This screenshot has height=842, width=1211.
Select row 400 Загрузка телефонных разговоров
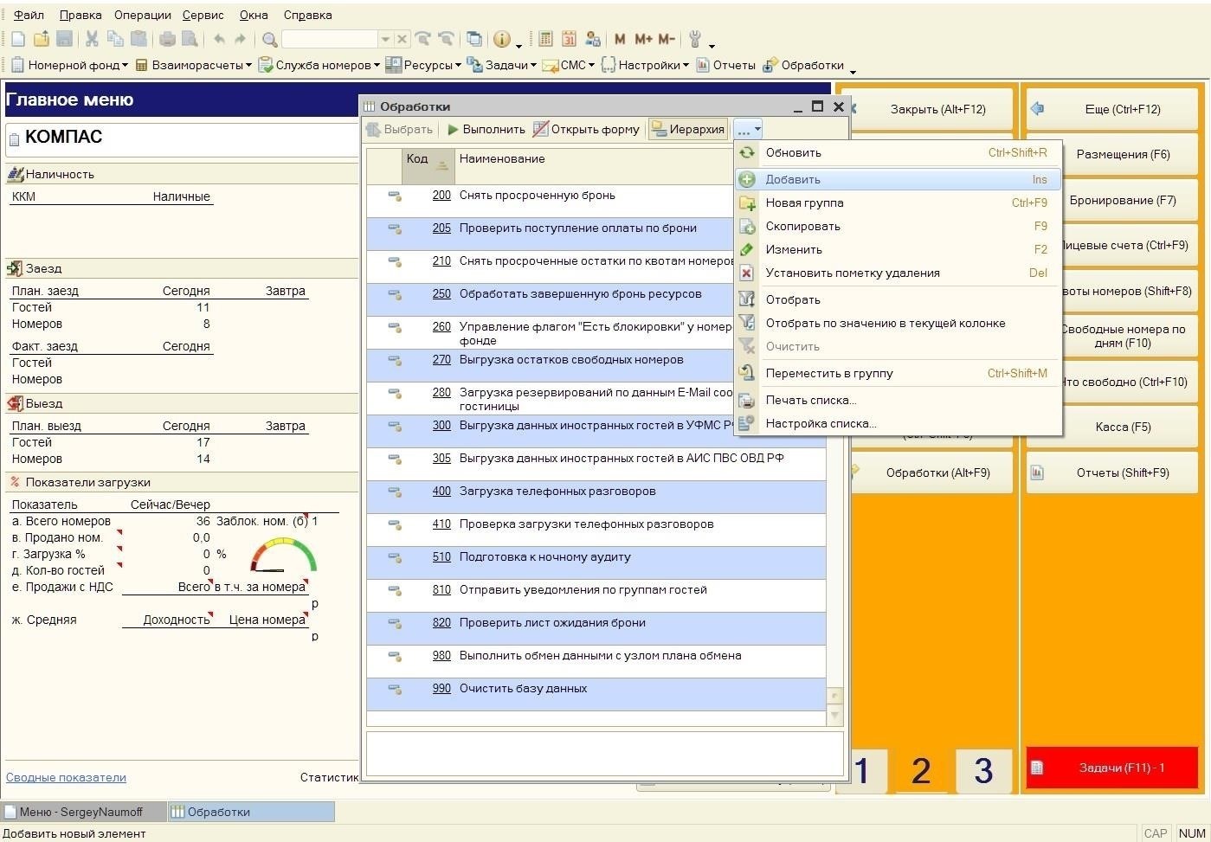pos(596,497)
